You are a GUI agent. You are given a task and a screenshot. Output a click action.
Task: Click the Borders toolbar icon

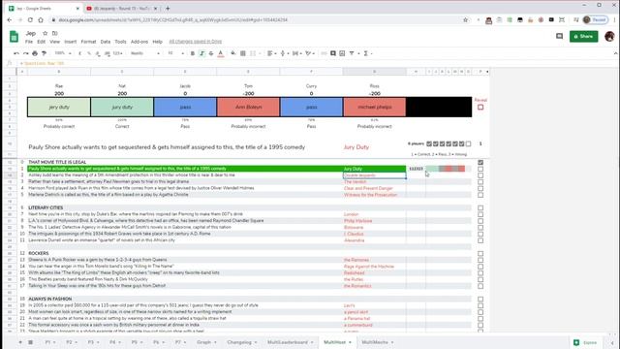[x=243, y=53]
